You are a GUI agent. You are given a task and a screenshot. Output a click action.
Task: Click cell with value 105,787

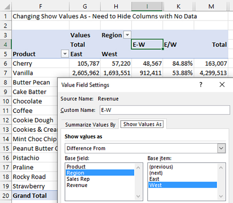(85, 63)
